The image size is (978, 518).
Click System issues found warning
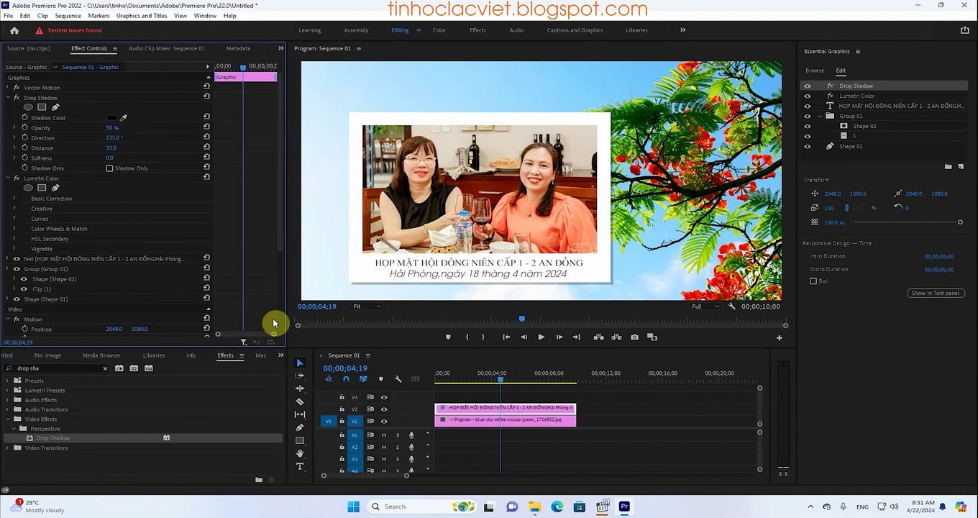(69, 30)
